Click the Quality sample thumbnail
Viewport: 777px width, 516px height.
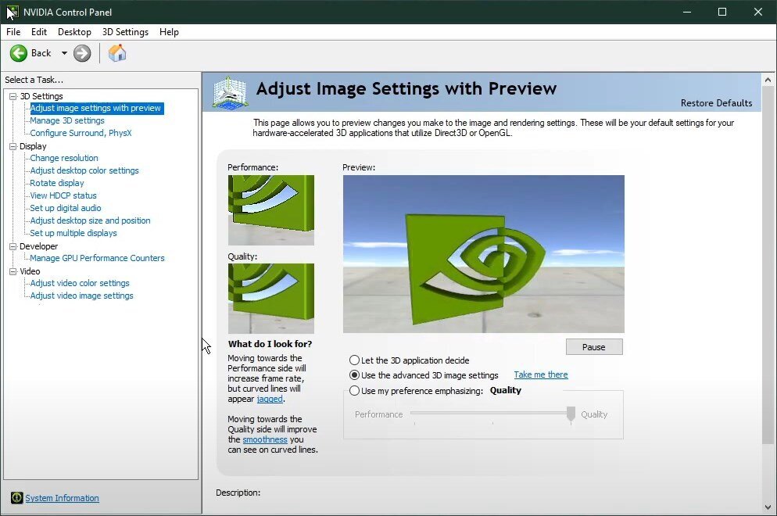pos(270,298)
